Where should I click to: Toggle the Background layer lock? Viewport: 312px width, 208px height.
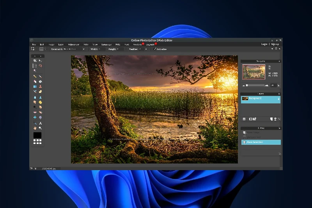(278, 100)
